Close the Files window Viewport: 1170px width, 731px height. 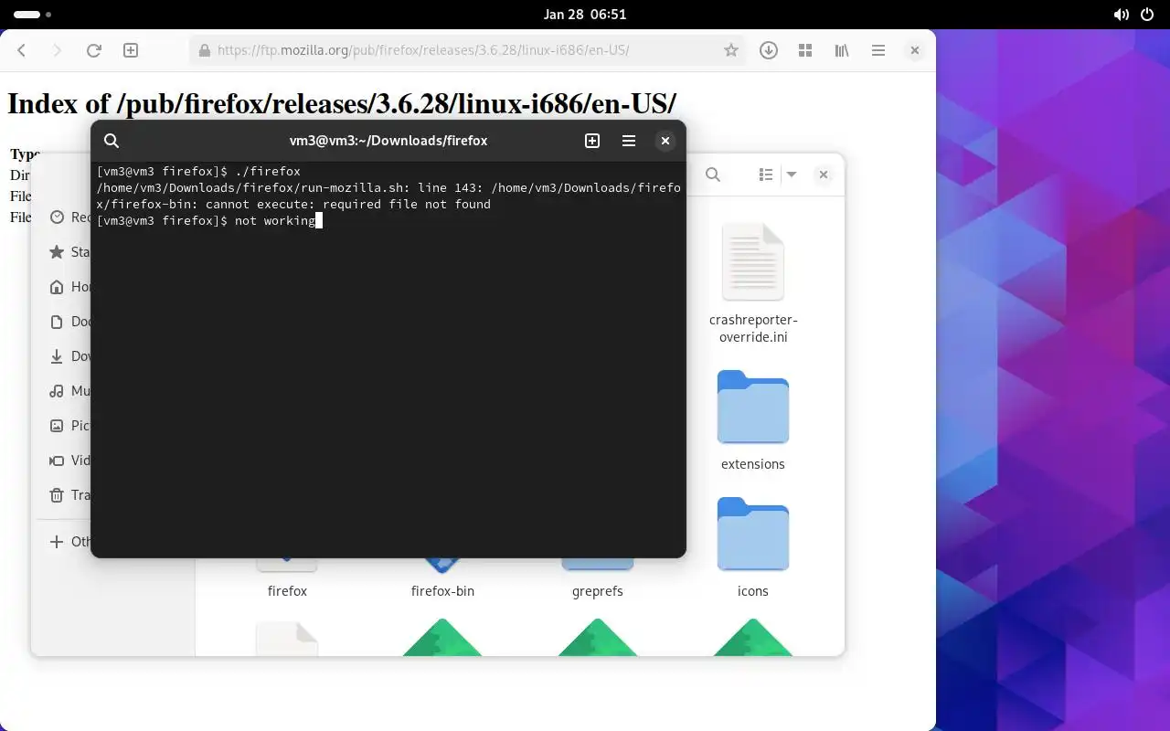coord(824,175)
